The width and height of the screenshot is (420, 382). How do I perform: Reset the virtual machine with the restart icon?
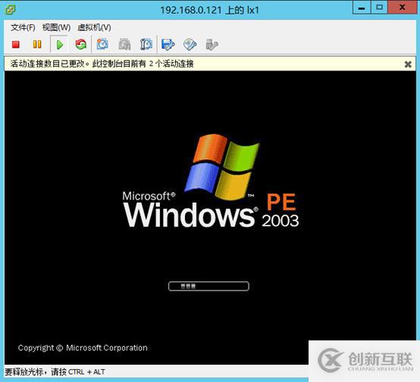[x=80, y=44]
